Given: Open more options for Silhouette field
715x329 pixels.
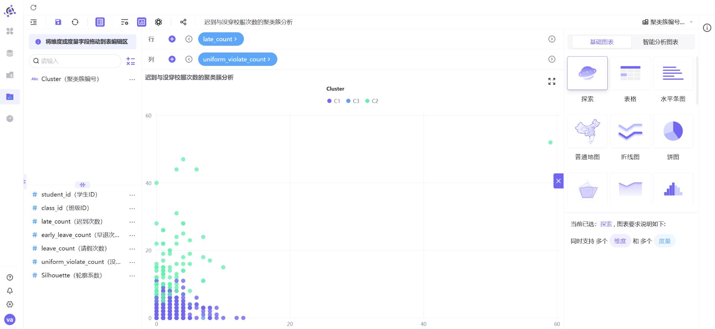Looking at the screenshot, I should (132, 275).
